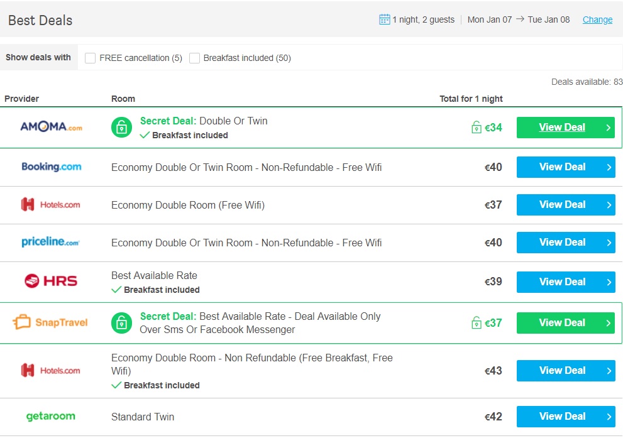
Task: View the Booking.com deal for €40
Action: tap(566, 167)
